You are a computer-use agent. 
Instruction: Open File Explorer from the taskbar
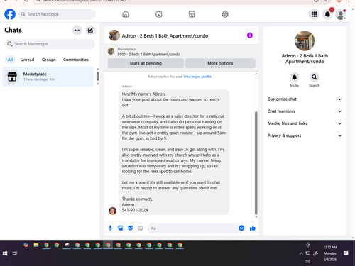(36, 245)
